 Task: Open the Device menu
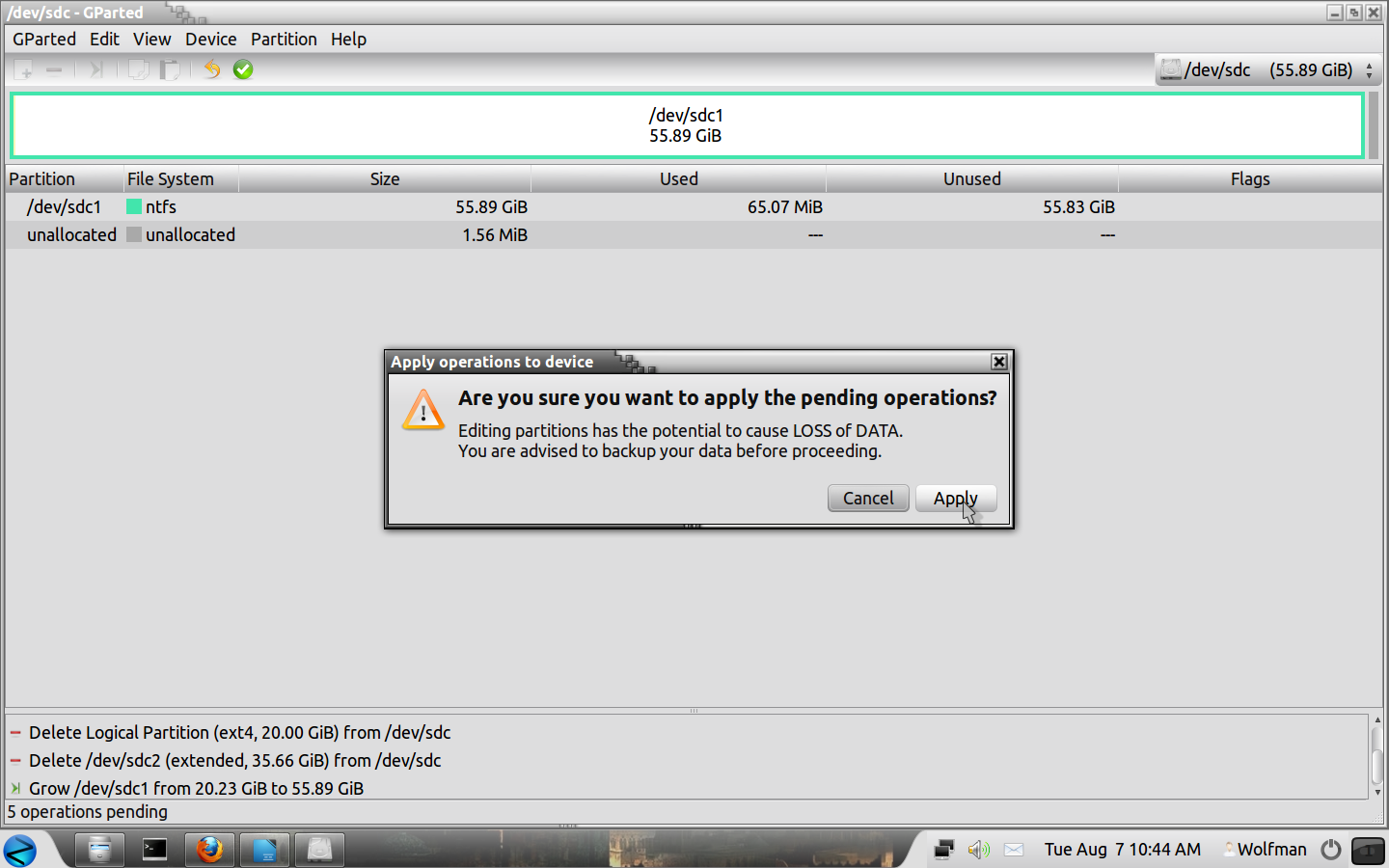[210, 40]
